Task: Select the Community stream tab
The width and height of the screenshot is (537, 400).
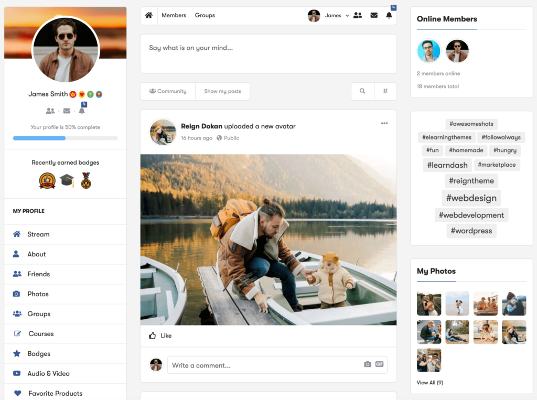Action: coord(168,91)
